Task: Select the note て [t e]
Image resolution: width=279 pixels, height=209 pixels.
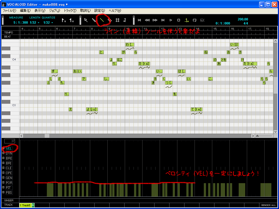Action: click(x=197, y=109)
